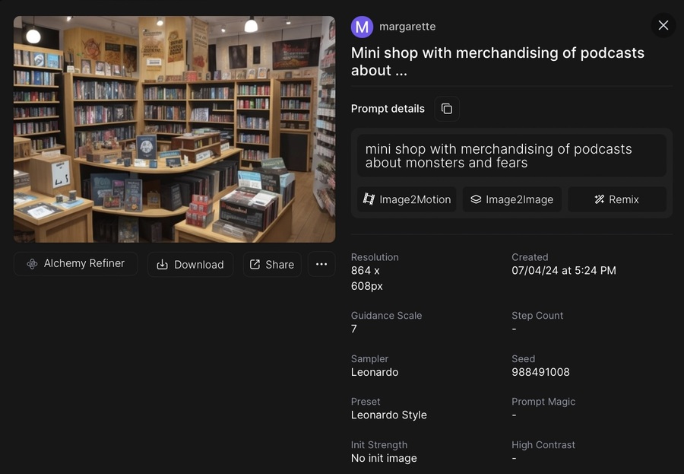Open the three-dots more options menu
684x474 pixels.
tap(321, 264)
